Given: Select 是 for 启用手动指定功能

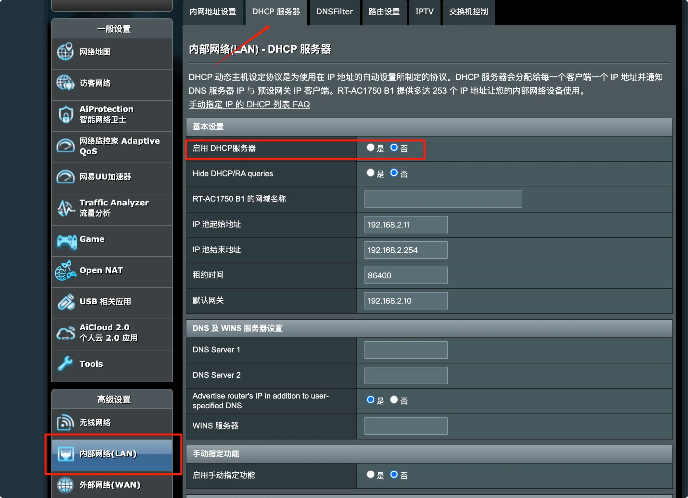Looking at the screenshot, I should click(x=370, y=475).
